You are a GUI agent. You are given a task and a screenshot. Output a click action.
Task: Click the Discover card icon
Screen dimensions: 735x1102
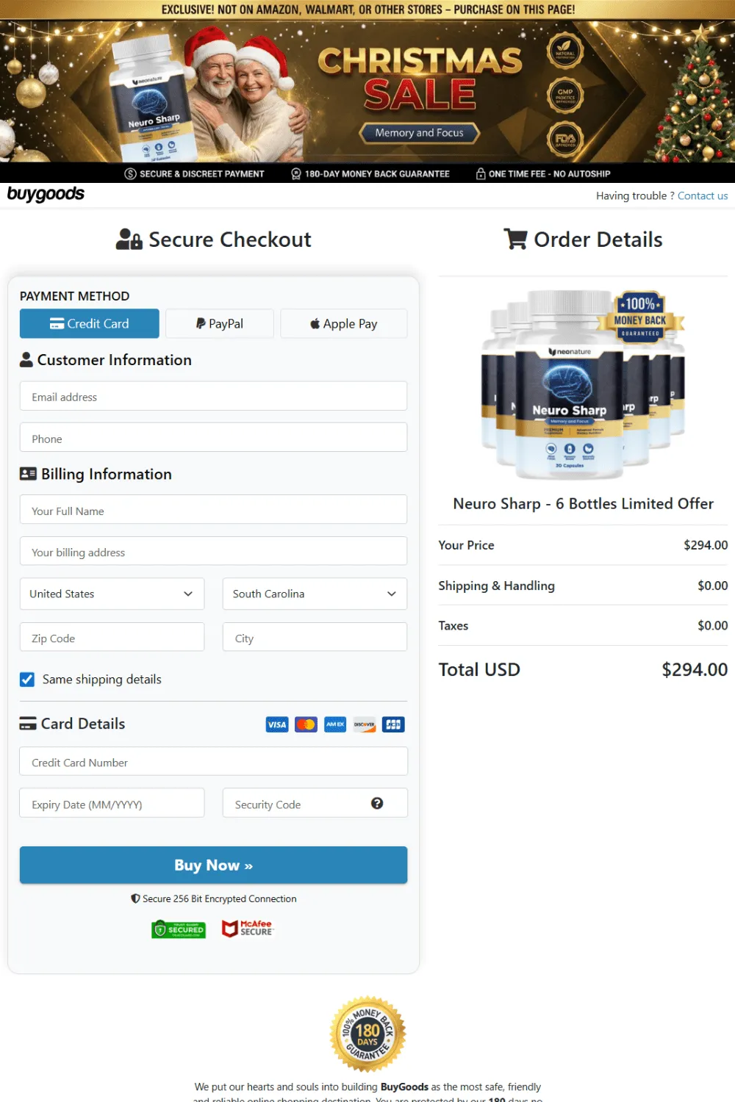pyautogui.click(x=364, y=724)
